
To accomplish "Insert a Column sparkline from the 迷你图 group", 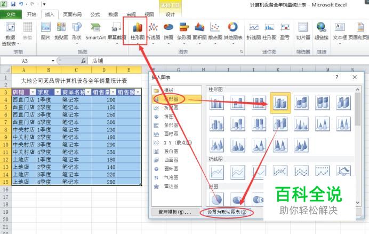I will coord(269,30).
